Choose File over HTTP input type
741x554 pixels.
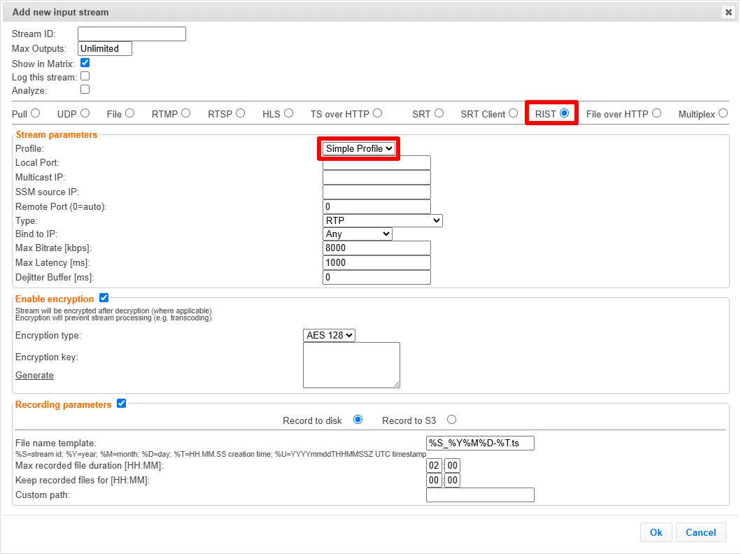pyautogui.click(x=657, y=113)
